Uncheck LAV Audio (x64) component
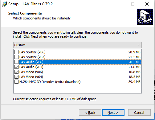 click(16, 67)
